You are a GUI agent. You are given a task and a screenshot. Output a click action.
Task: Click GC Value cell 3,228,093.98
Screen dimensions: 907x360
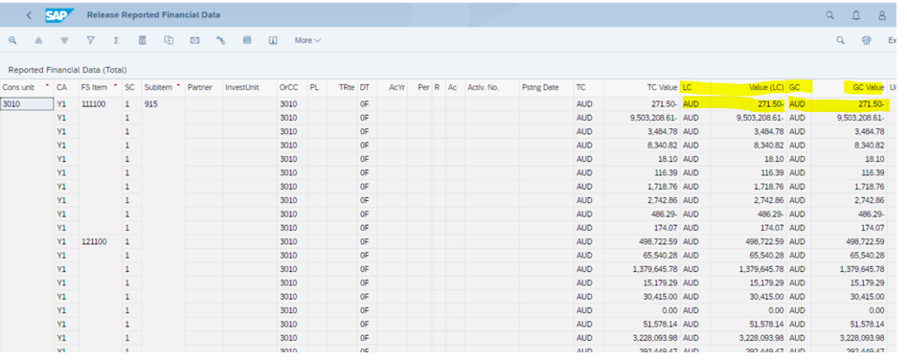click(849, 337)
